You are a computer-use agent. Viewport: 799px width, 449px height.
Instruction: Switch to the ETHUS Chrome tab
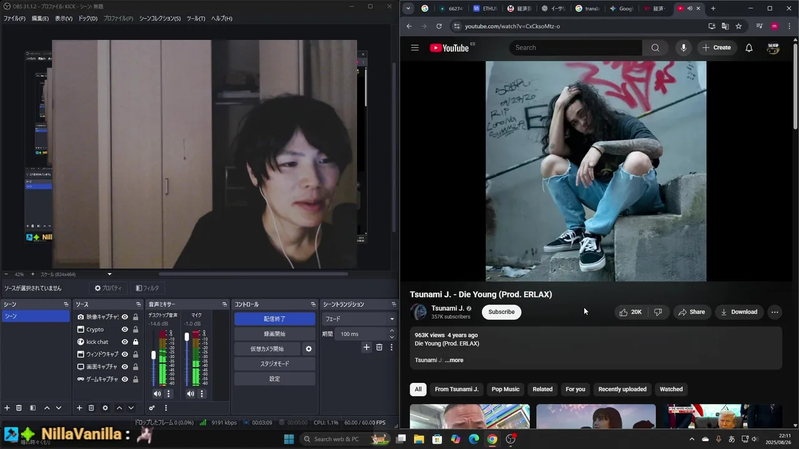tap(485, 9)
